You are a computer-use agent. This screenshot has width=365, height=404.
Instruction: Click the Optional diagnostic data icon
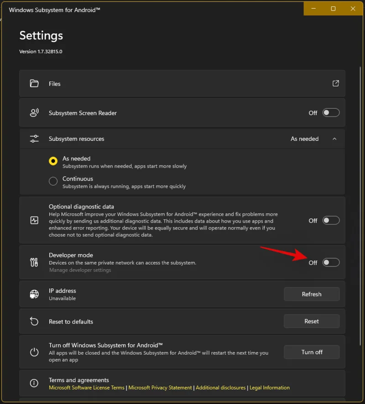34,220
